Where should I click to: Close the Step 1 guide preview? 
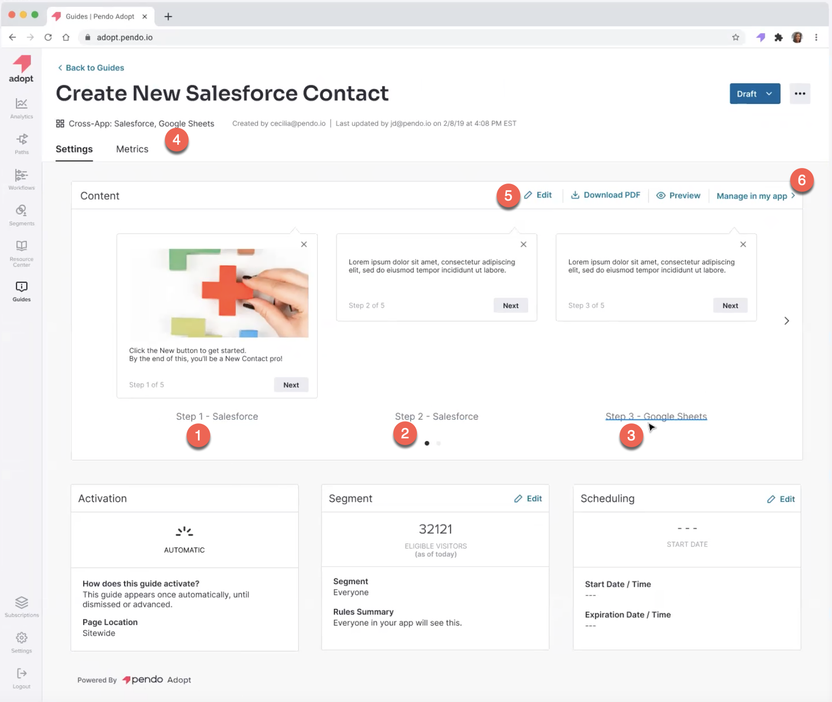pyautogui.click(x=304, y=244)
